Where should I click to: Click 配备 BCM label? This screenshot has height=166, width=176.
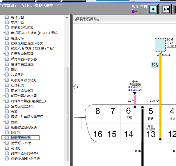(x=155, y=65)
